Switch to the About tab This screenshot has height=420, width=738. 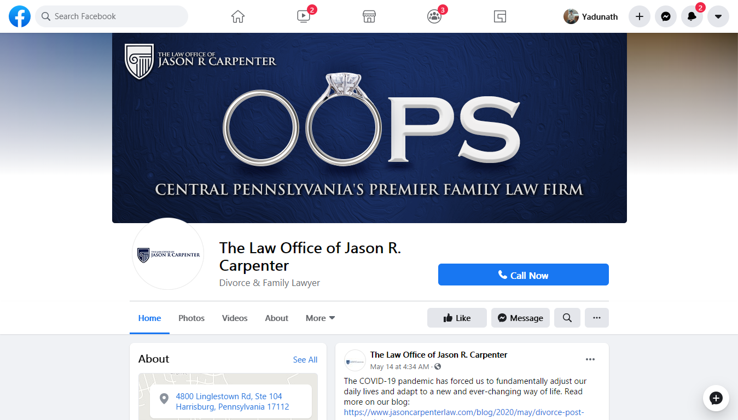(277, 318)
